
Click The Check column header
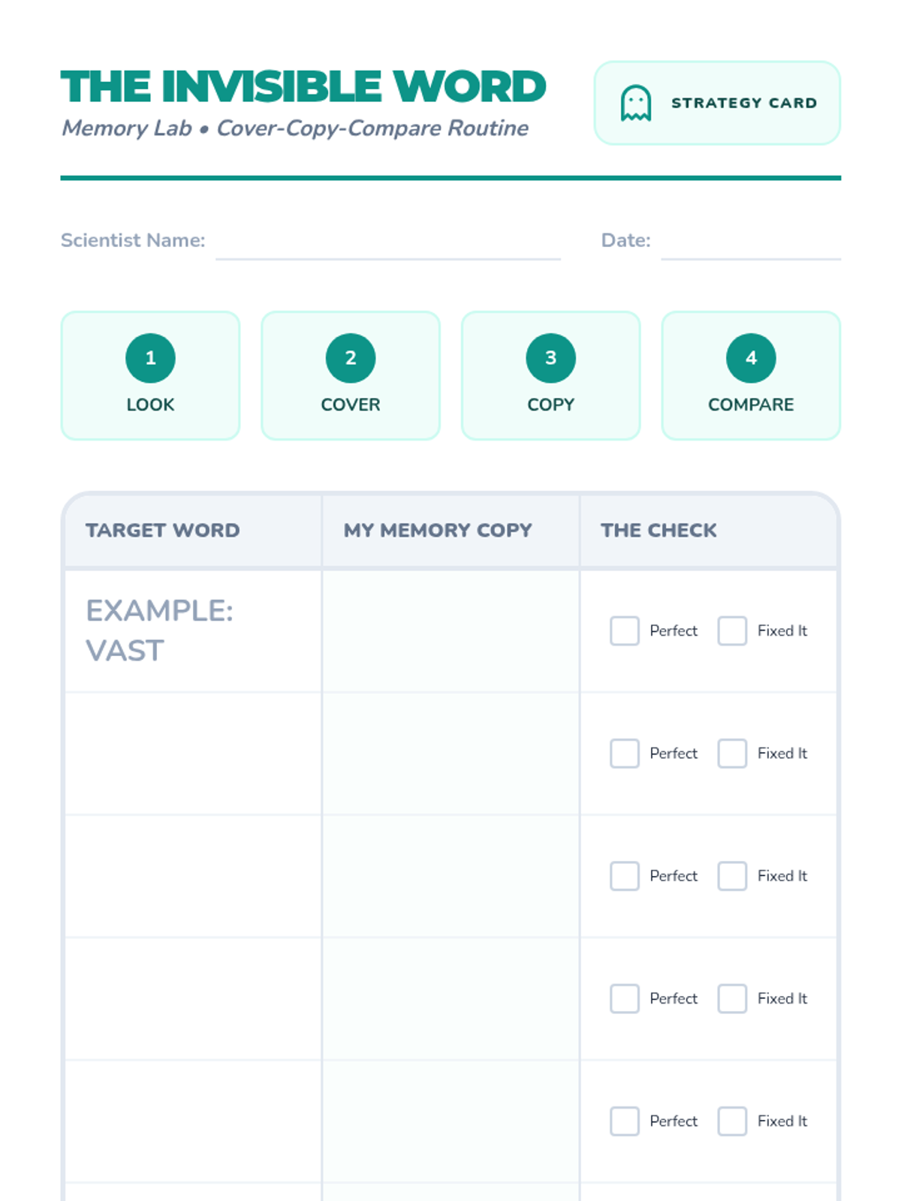click(658, 530)
